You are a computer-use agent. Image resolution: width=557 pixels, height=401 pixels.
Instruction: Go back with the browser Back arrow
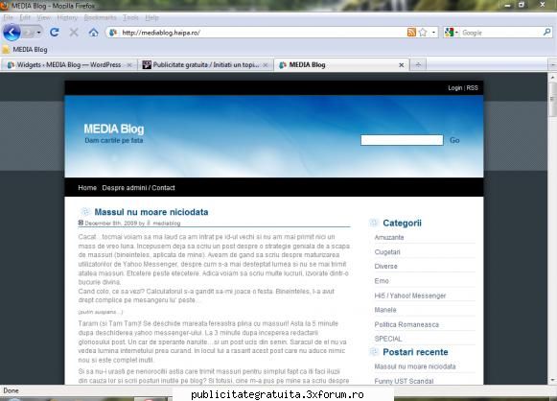pyautogui.click(x=12, y=33)
